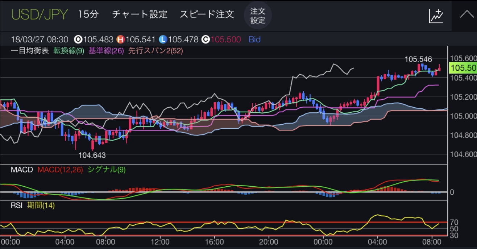Collapse chart with the up chevron

[x=465, y=15]
